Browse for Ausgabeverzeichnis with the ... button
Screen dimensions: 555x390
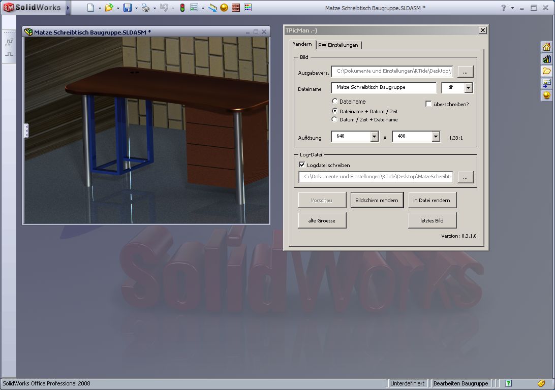pos(465,72)
